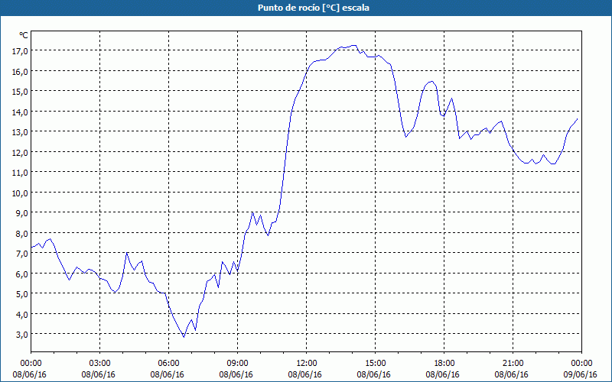Select the 08/06/16 date under 09:00
612x382 pixels.
(x=236, y=374)
